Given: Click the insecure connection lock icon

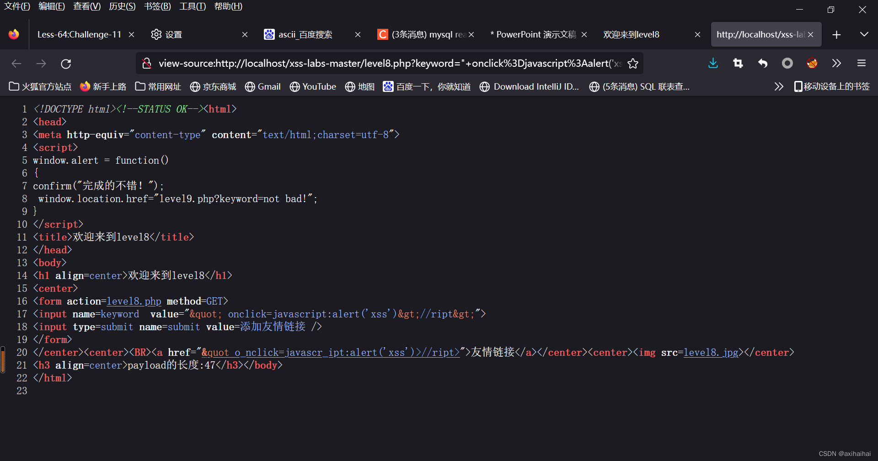Looking at the screenshot, I should pos(146,63).
